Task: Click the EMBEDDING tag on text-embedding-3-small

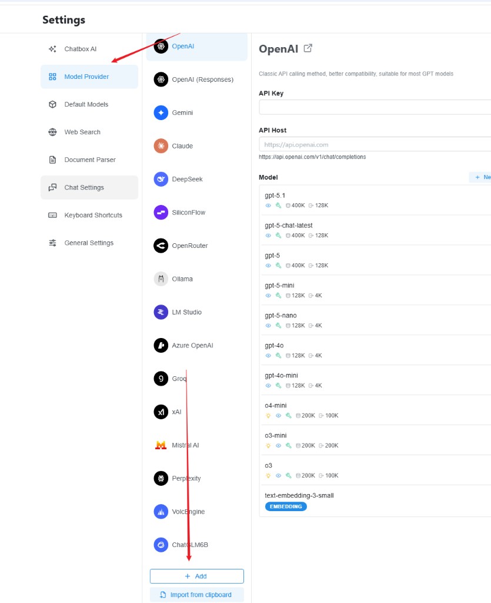Action: [286, 506]
